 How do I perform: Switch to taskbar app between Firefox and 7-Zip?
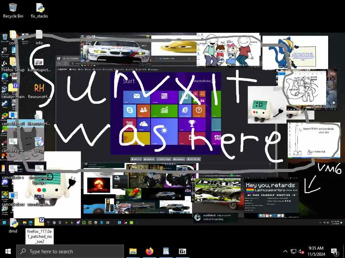(166, 251)
